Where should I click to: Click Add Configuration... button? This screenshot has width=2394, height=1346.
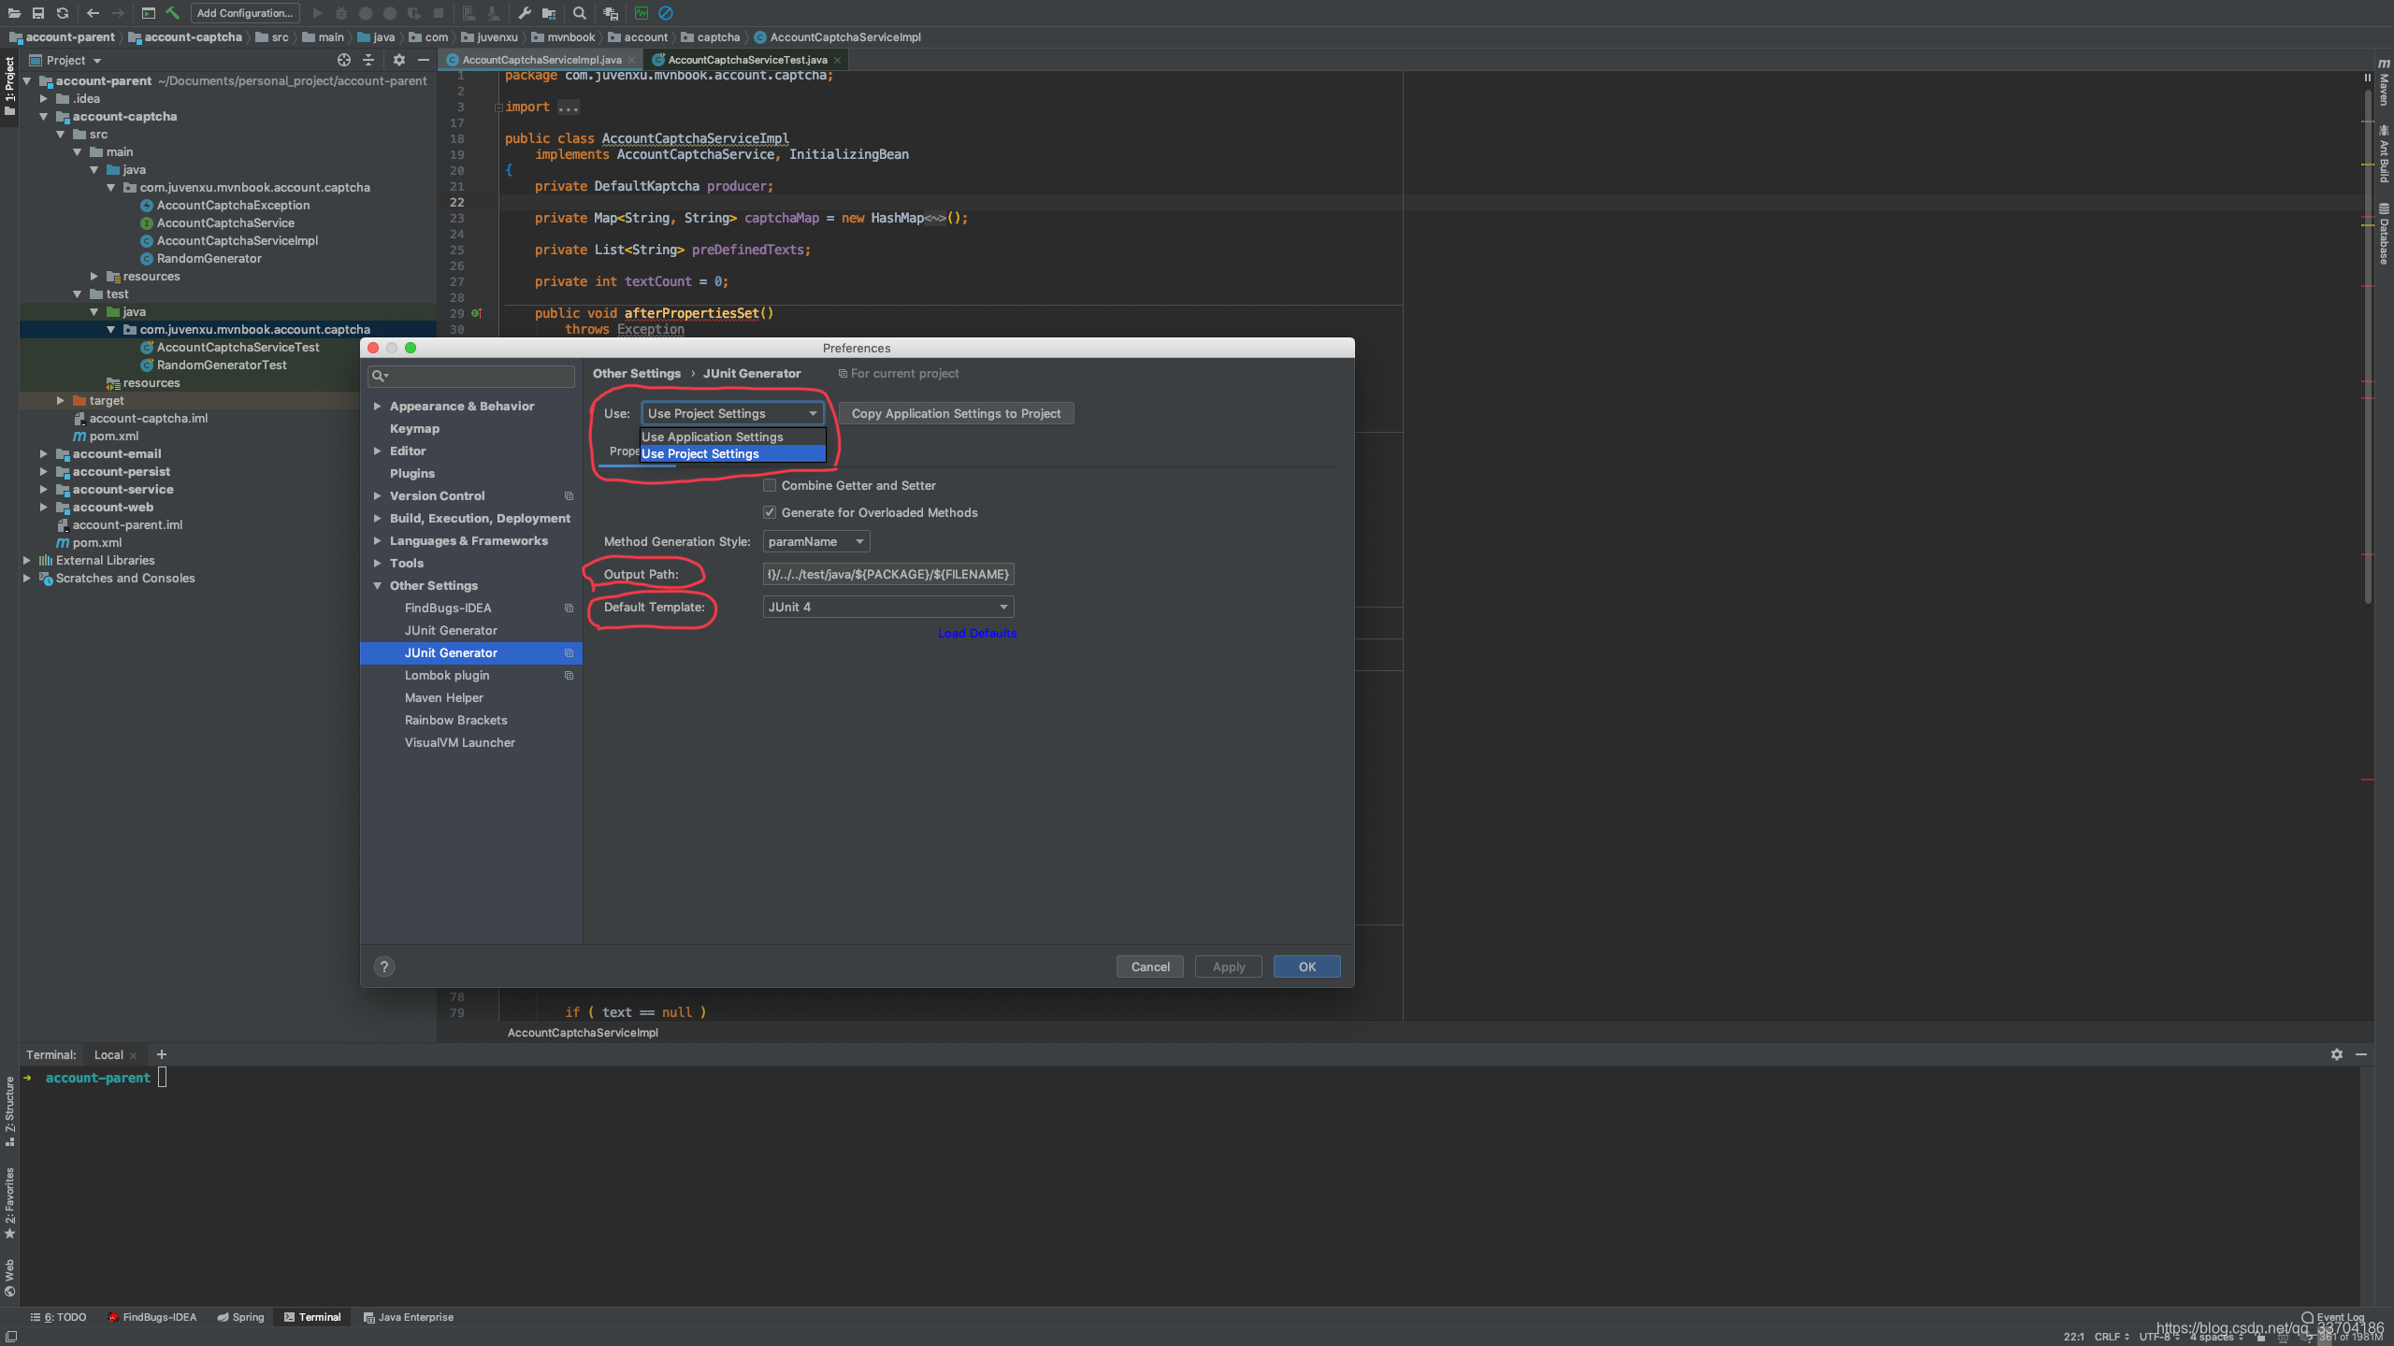click(245, 13)
